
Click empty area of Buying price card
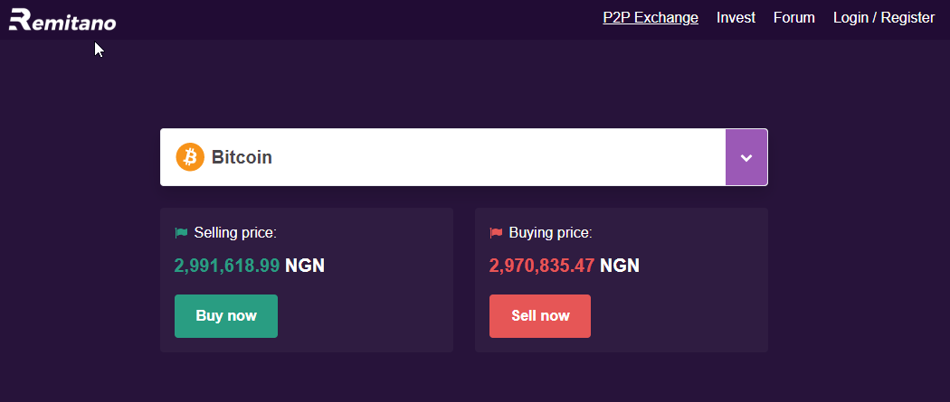[679, 314]
